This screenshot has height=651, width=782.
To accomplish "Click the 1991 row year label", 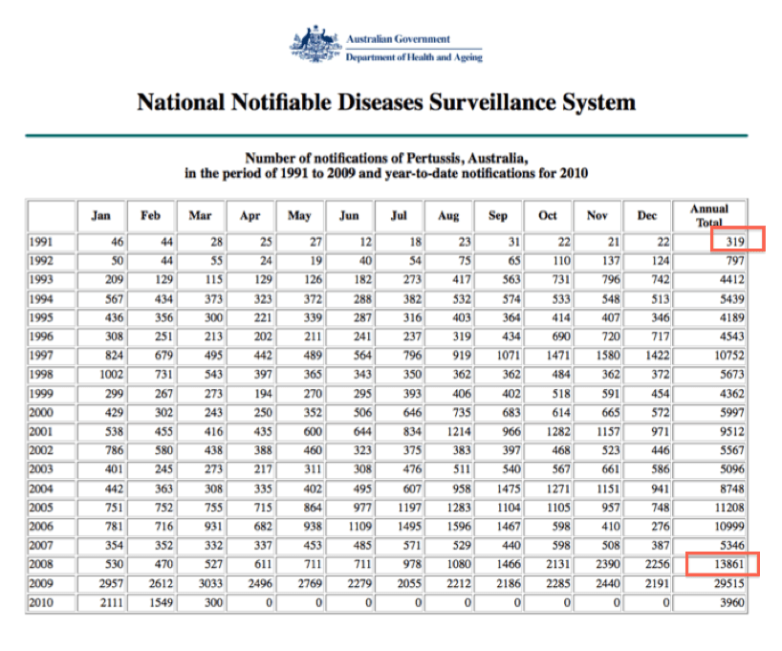I will point(43,242).
